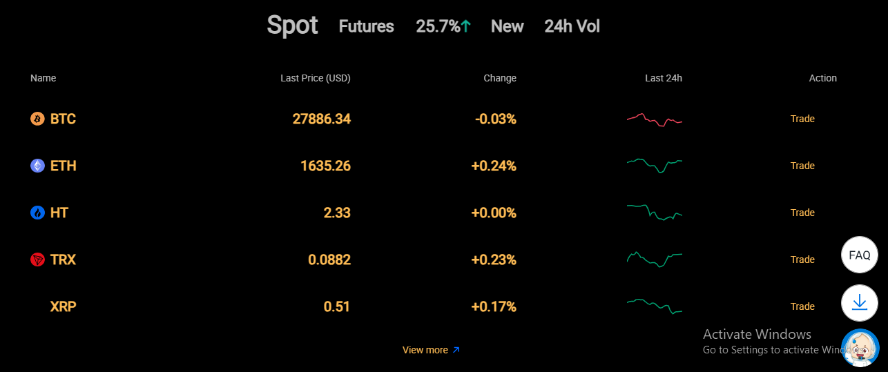This screenshot has height=372, width=888.
Task: Open the 24h Vol tab
Action: [572, 26]
